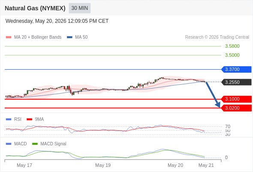Click the blue downward forecast arrow
Viewport: 253px width, 172px height.
[213, 95]
